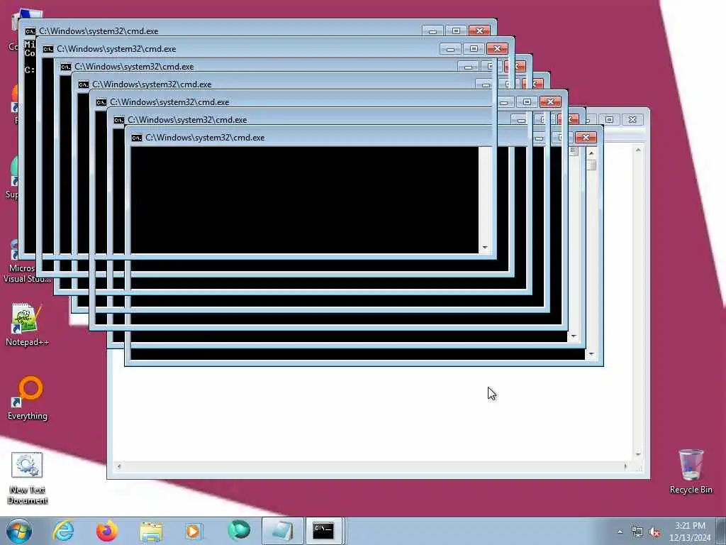The image size is (726, 545).
Task: Maximize the topmost cmd window
Action: click(456, 31)
